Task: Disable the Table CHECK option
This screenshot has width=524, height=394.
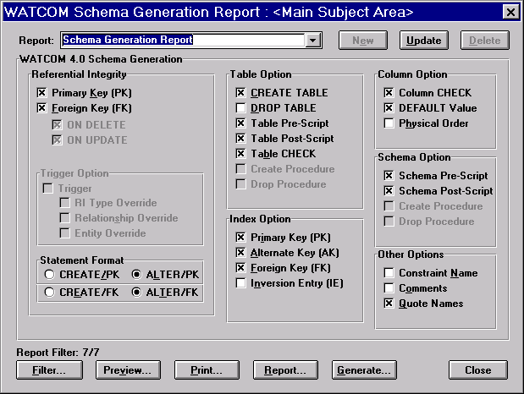Action: pyautogui.click(x=241, y=154)
